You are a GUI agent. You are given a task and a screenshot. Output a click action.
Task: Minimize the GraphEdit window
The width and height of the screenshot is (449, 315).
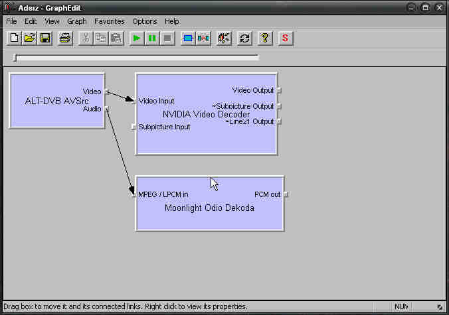tap(411, 8)
